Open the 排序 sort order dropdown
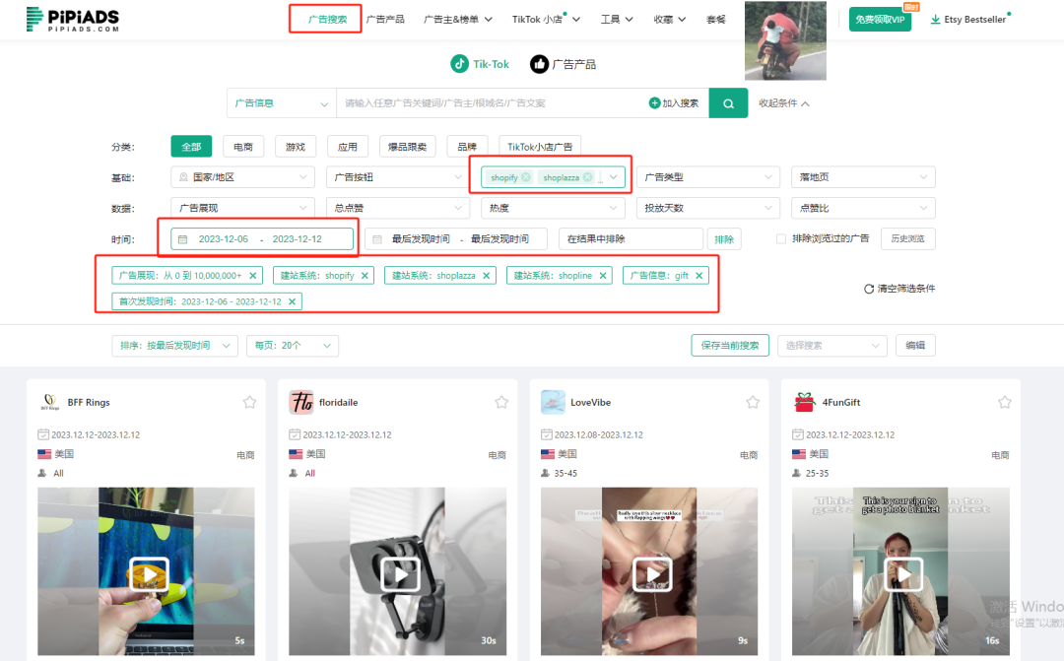This screenshot has width=1064, height=661. (175, 346)
